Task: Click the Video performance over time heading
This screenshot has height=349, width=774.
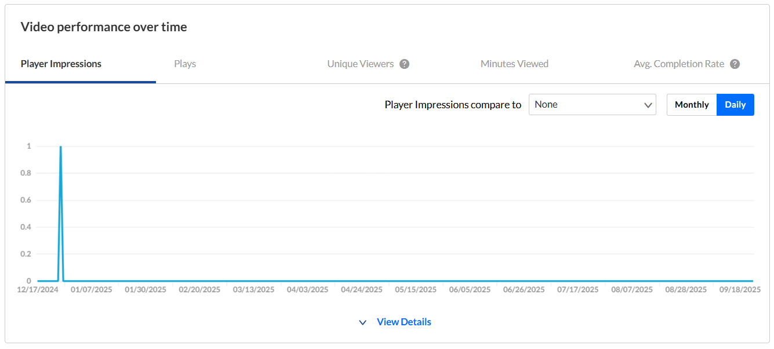Action: [x=104, y=27]
